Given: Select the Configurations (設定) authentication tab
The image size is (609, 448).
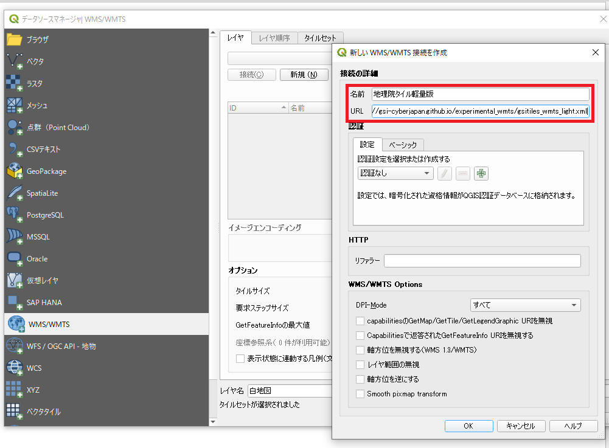Looking at the screenshot, I should coord(367,145).
